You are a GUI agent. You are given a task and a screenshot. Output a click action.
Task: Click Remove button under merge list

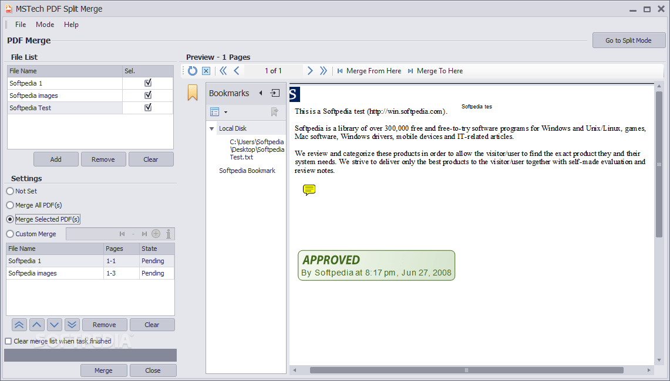coord(105,325)
